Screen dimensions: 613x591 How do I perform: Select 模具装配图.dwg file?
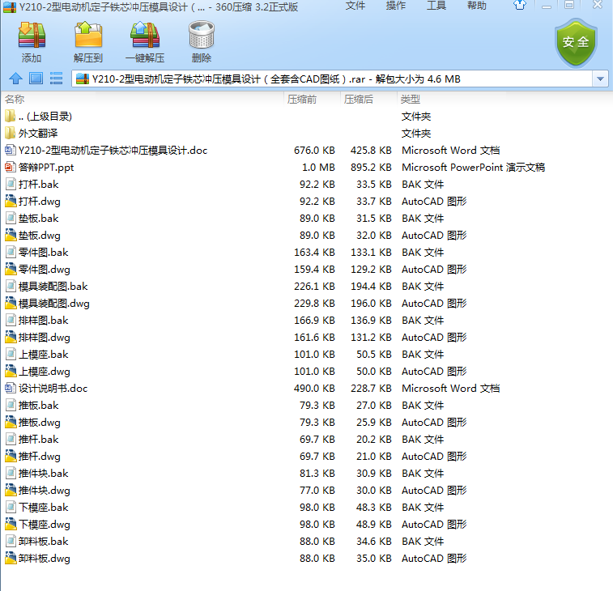tap(54, 304)
